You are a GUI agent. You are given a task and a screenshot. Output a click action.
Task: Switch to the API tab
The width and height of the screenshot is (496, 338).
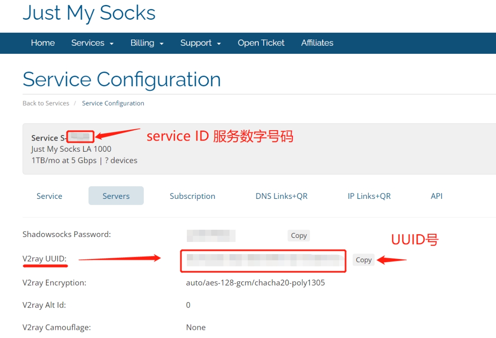pyautogui.click(x=437, y=196)
